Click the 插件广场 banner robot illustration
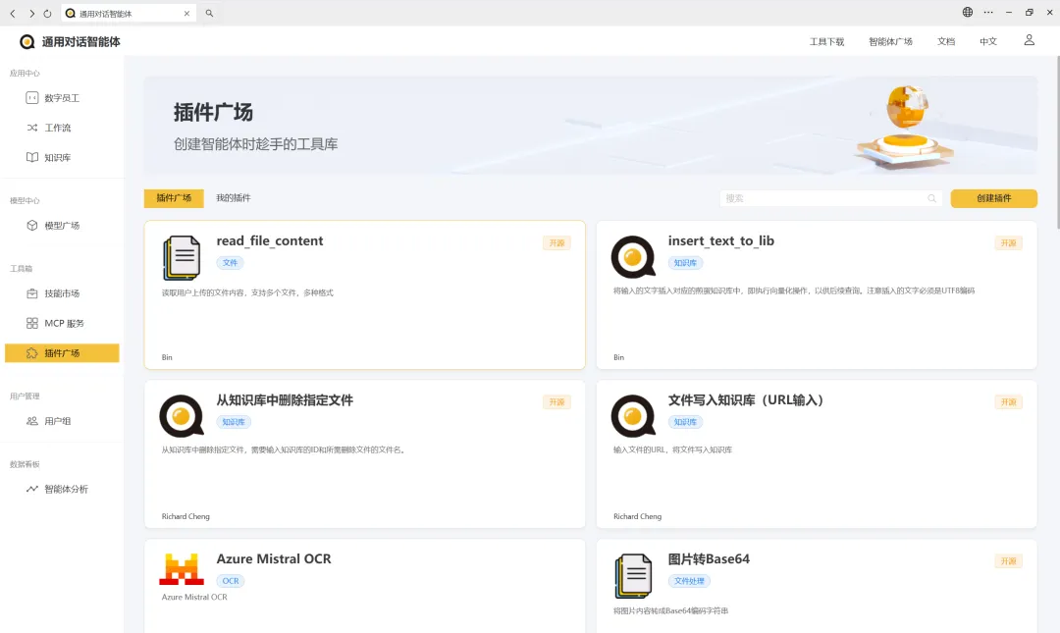Image resolution: width=1060 pixels, height=633 pixels. point(905,126)
